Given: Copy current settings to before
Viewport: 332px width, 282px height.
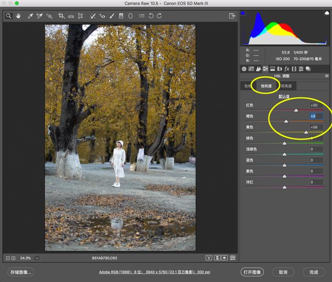Looking at the screenshot, I should pos(225,258).
